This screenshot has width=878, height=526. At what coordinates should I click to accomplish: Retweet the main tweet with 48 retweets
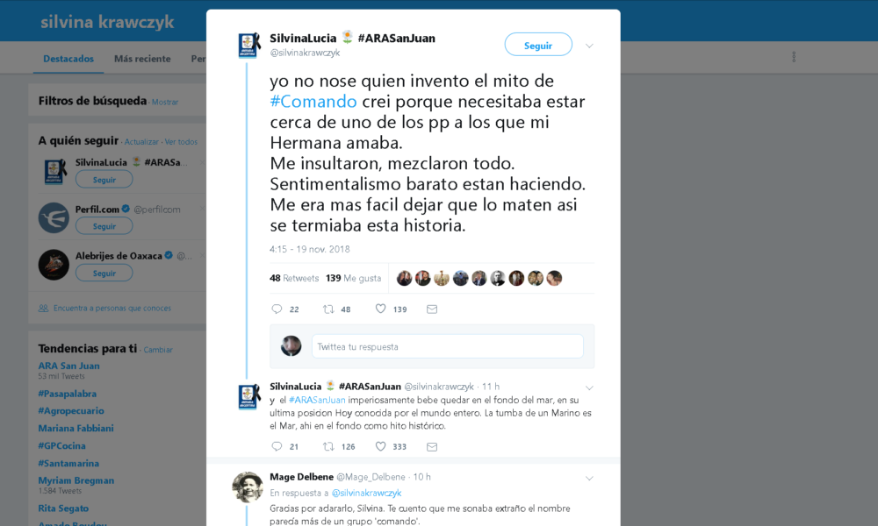[x=328, y=309]
